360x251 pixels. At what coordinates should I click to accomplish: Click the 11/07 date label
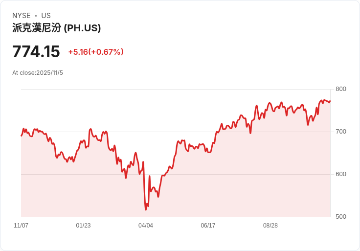[x=21, y=226]
